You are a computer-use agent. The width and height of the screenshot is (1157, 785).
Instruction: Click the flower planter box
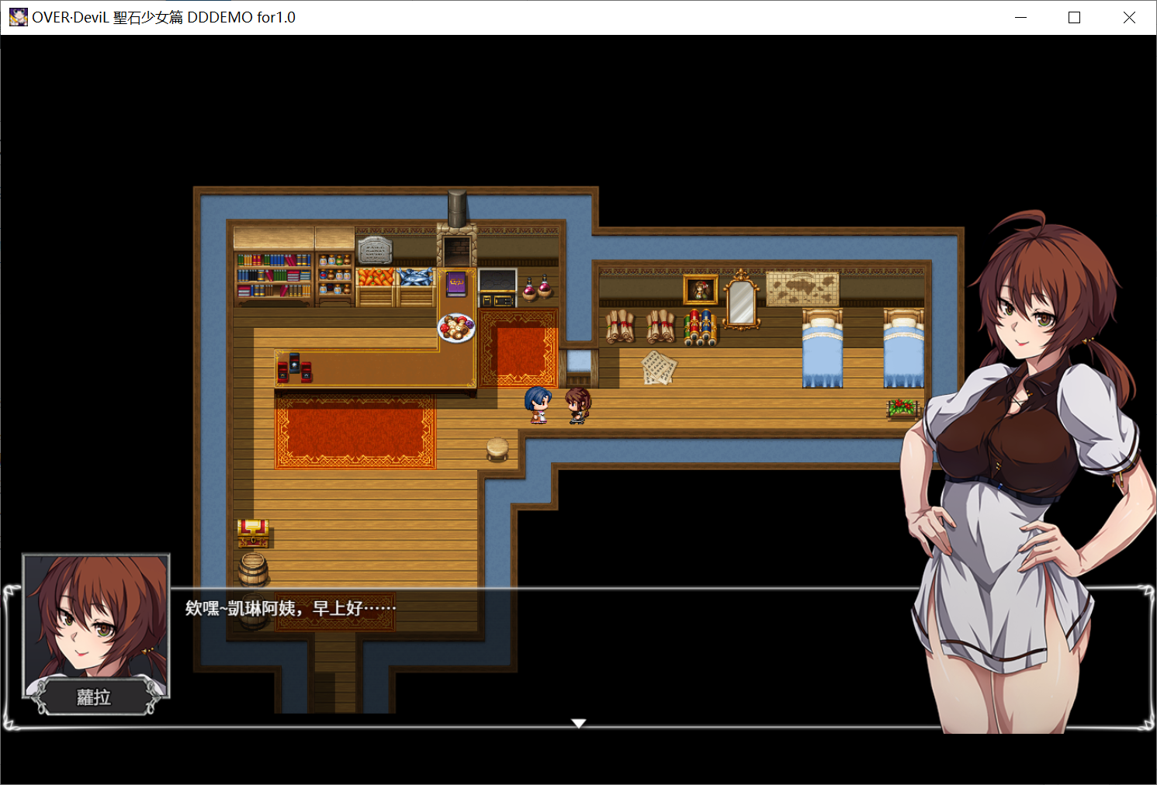pyautogui.click(x=902, y=408)
